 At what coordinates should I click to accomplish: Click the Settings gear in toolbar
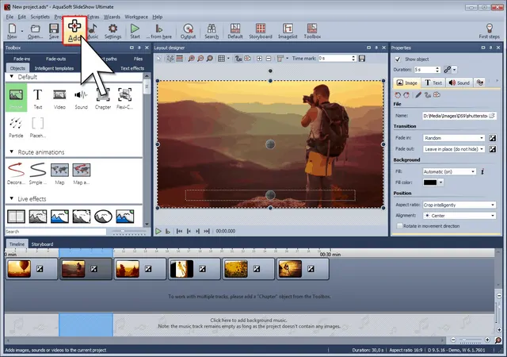click(112, 30)
